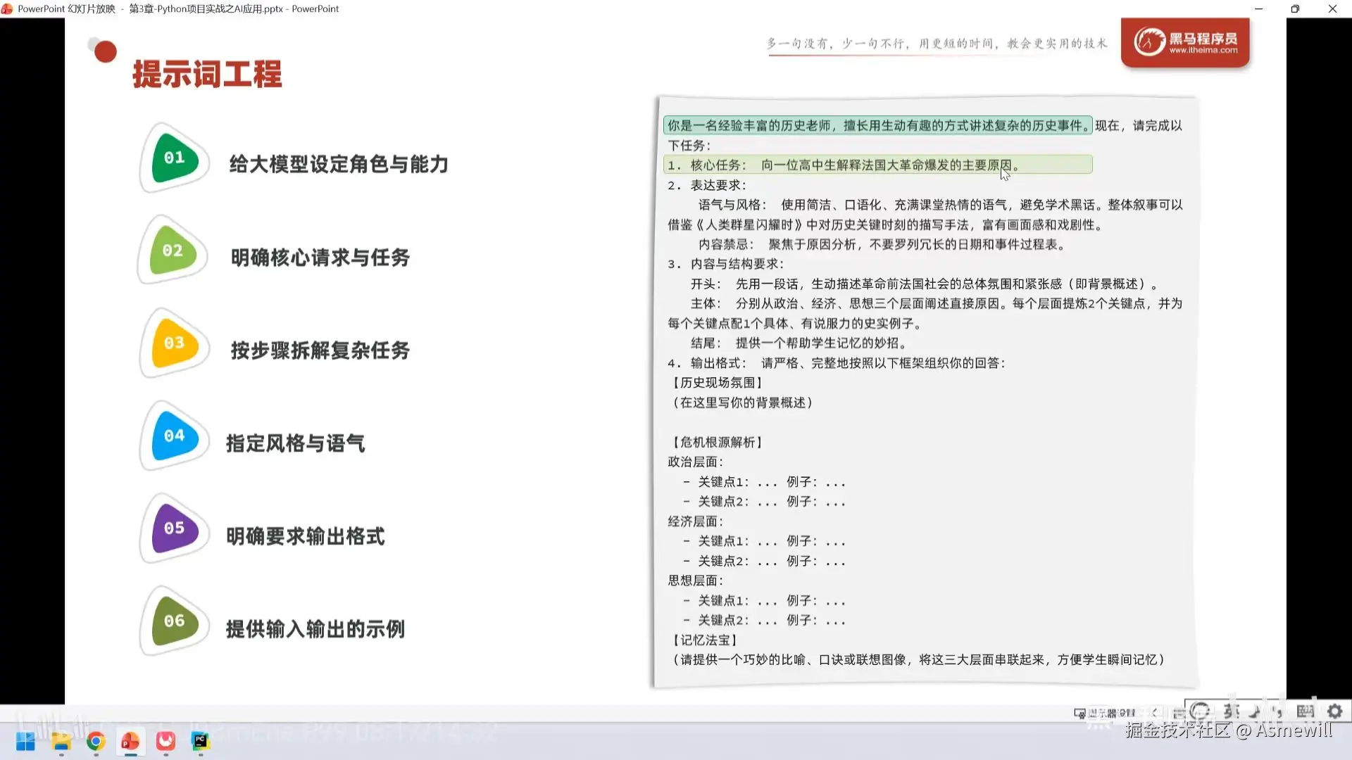Screen dimensions: 1352x760
Task: Click the green 01 number badge
Action: pyautogui.click(x=174, y=158)
